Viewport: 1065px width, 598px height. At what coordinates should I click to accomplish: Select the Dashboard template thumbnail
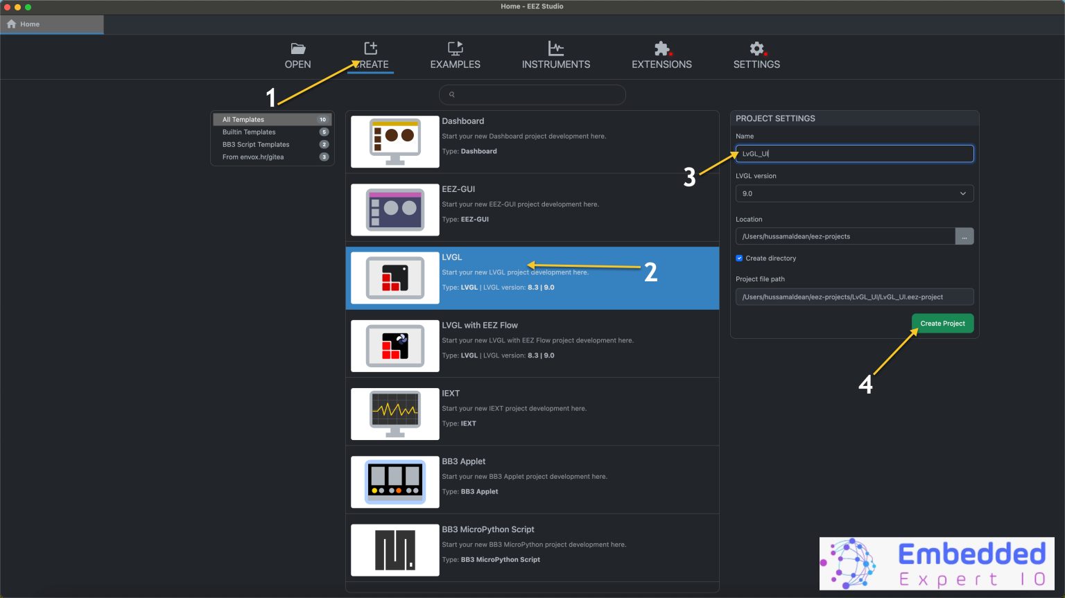pyautogui.click(x=395, y=141)
